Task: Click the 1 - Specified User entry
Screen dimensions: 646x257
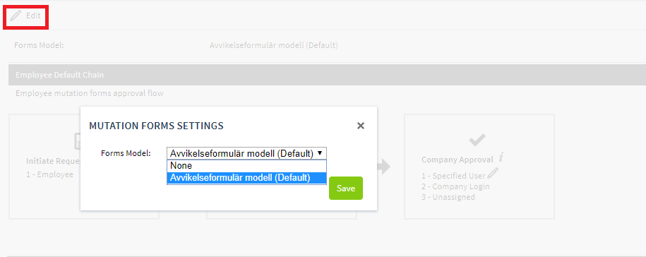Action: point(453,176)
